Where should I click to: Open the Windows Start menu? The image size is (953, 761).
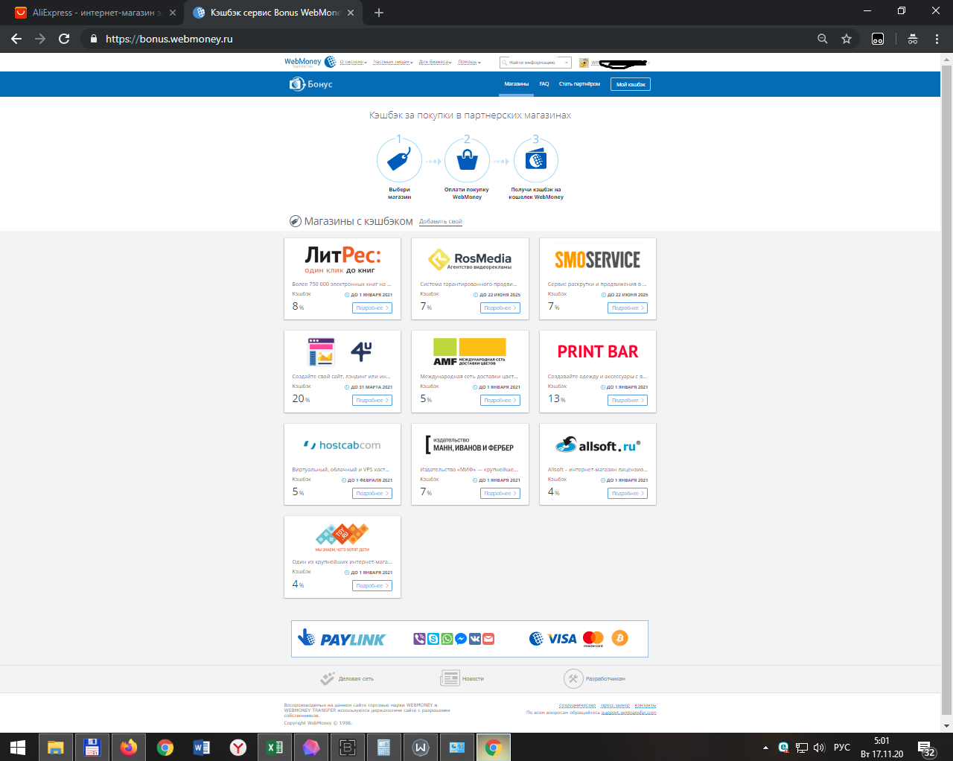[18, 747]
